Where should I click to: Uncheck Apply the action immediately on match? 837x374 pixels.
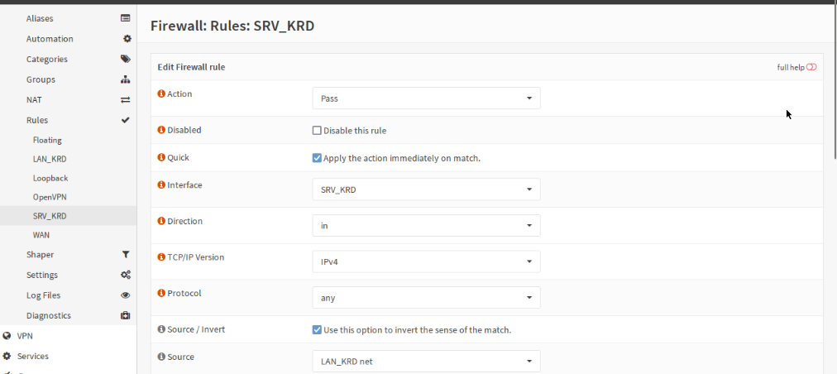(317, 158)
